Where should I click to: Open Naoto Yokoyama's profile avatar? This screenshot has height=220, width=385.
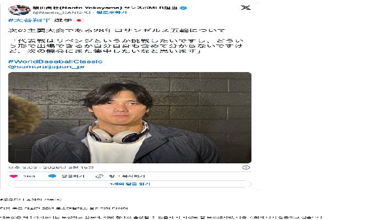[x=19, y=10]
